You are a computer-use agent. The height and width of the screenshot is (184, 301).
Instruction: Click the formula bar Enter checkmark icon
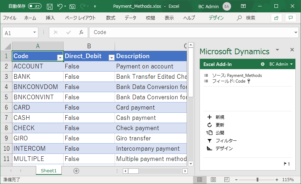tap(69, 32)
